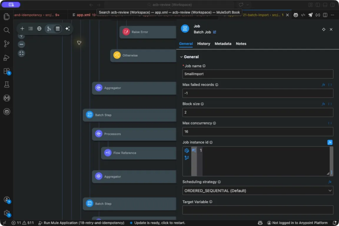Select the Raise Error component

[x=148, y=32]
